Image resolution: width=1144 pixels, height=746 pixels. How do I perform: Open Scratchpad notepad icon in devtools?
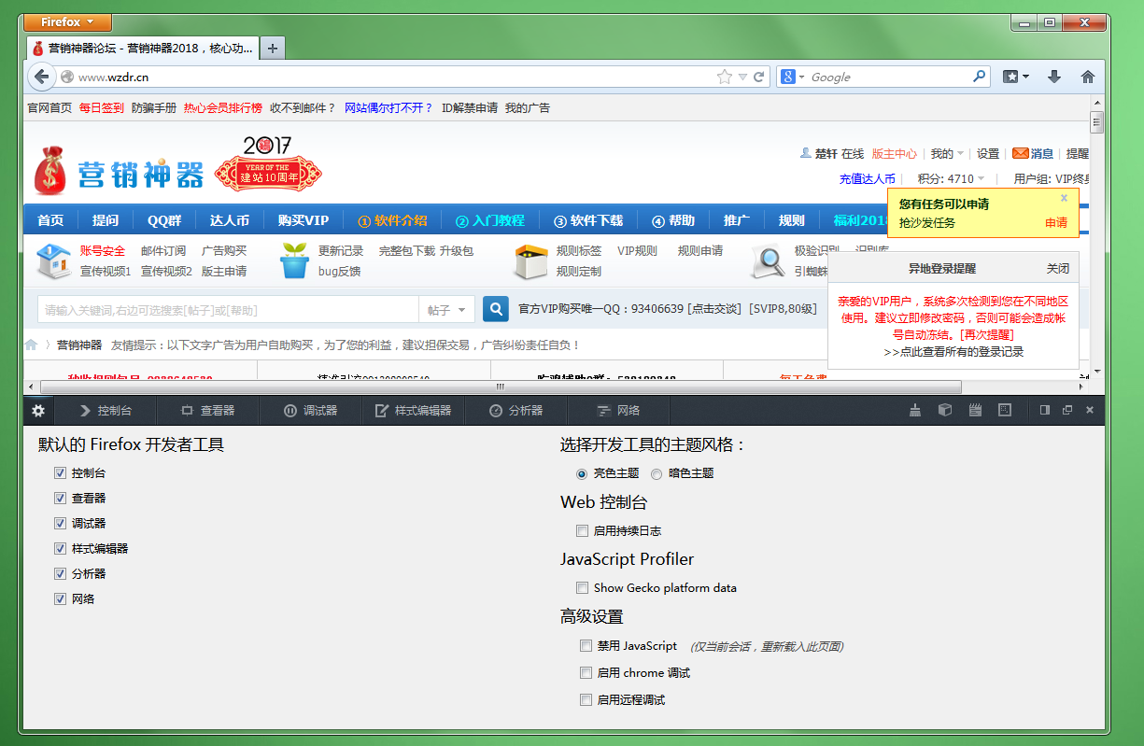pos(975,410)
